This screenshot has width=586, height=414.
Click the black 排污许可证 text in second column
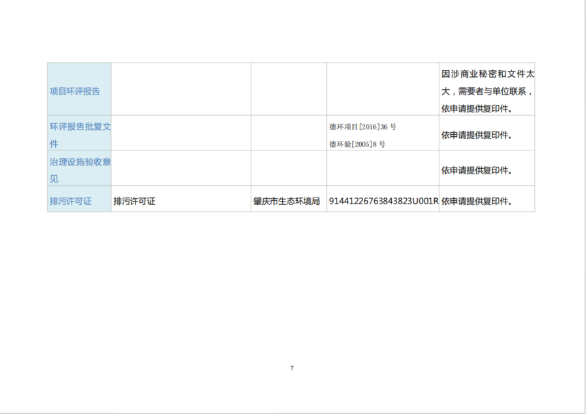click(134, 202)
